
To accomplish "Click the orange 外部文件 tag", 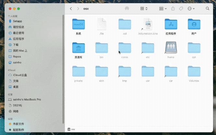I will (x=18, y=124).
